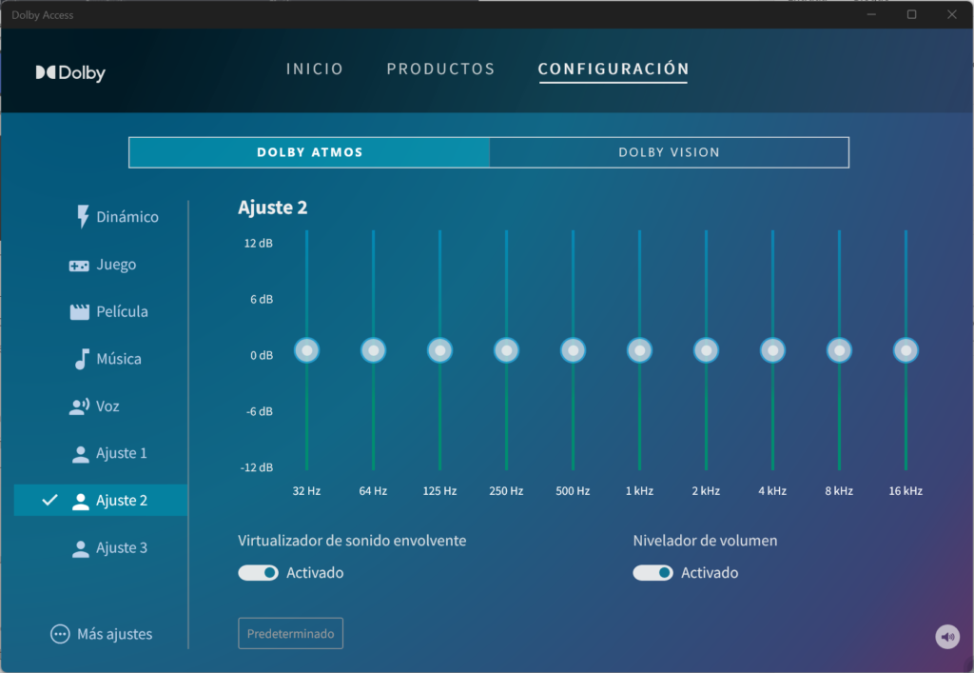This screenshot has width=974, height=673.
Task: Go to the INICIO tab
Action: tap(314, 69)
